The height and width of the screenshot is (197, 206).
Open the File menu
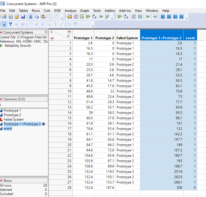[x=3, y=11]
